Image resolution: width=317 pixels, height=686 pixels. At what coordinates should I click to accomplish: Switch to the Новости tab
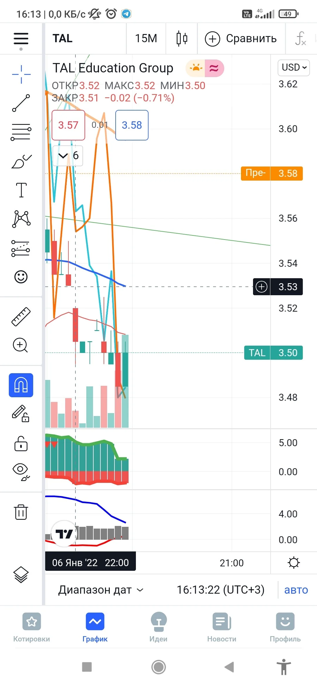coord(222,627)
